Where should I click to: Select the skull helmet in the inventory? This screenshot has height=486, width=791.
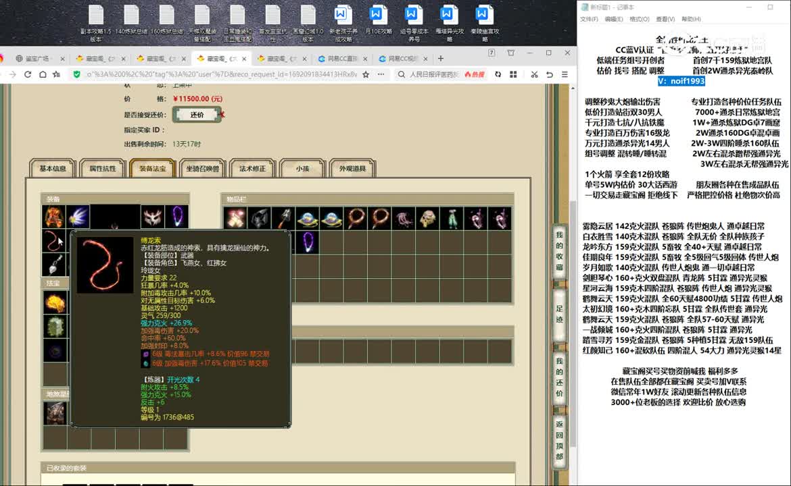pos(428,219)
